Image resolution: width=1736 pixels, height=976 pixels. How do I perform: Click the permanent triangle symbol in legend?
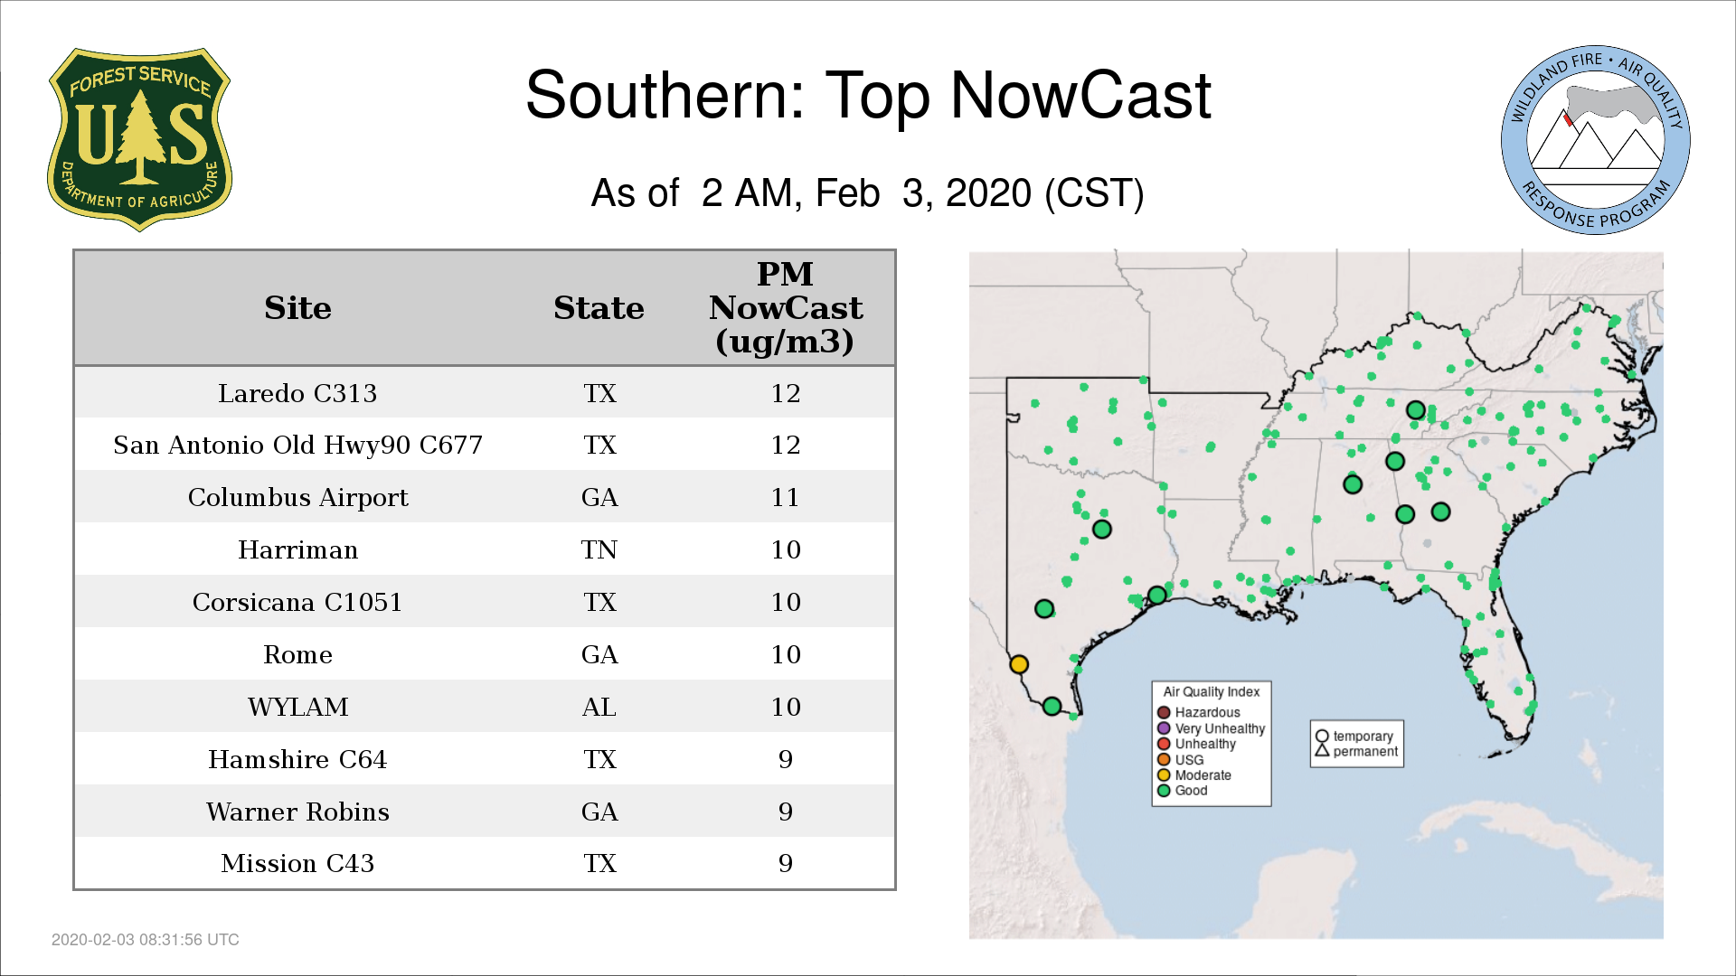(x=1322, y=751)
